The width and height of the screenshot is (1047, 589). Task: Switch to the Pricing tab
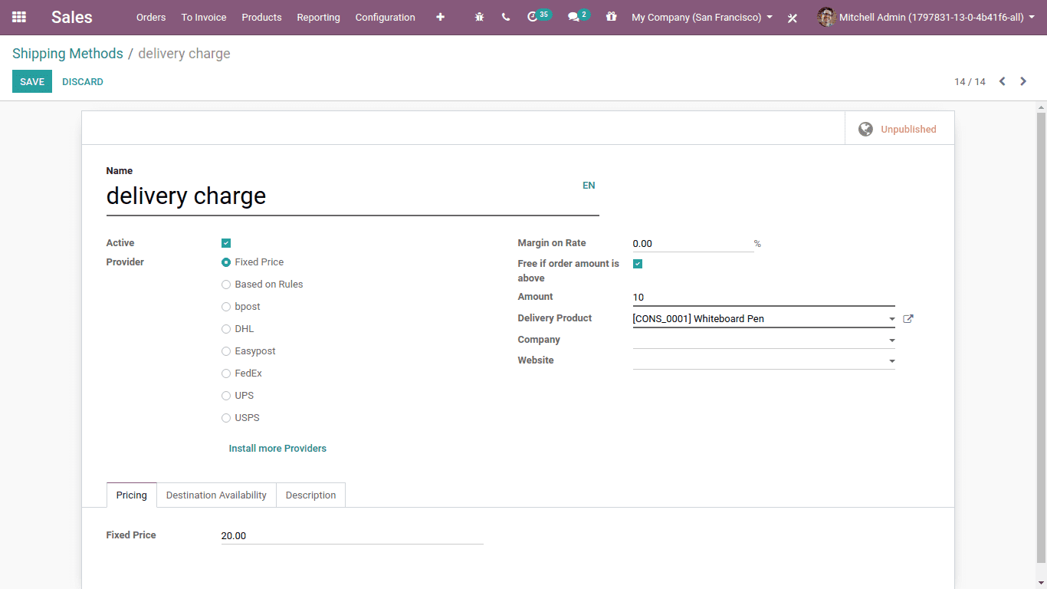(x=132, y=495)
